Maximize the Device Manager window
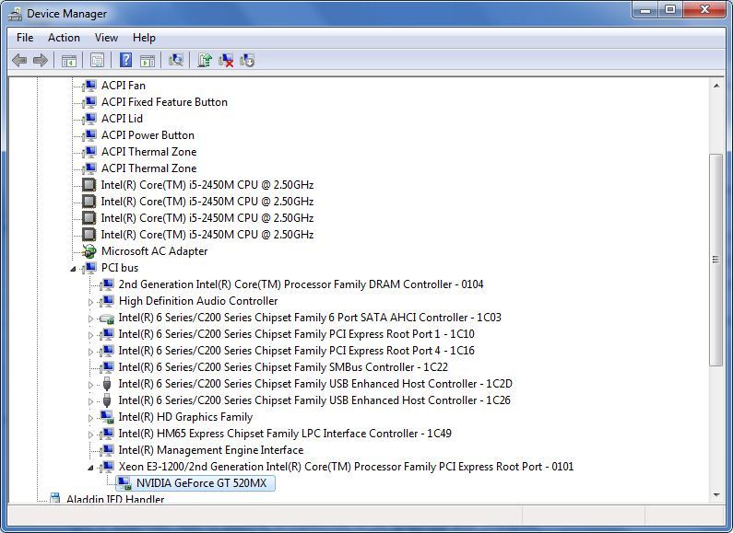The height and width of the screenshot is (533, 733). (x=670, y=10)
